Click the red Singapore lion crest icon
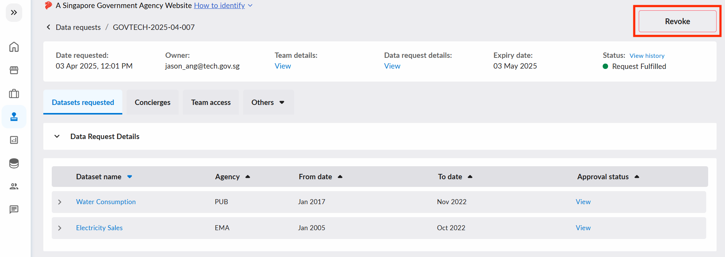Viewport: 725px width, 257px height. (48, 5)
